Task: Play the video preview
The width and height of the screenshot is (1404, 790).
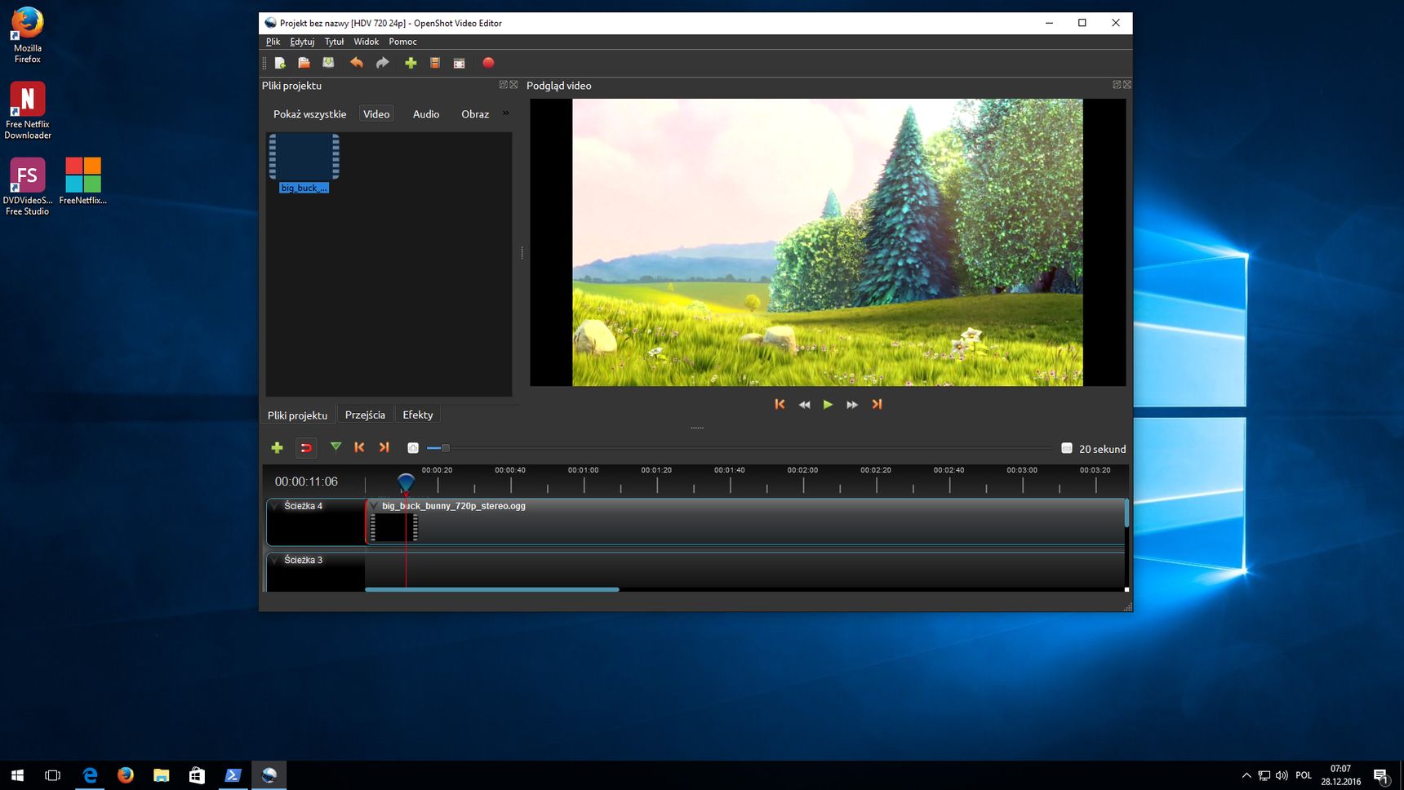Action: point(828,404)
